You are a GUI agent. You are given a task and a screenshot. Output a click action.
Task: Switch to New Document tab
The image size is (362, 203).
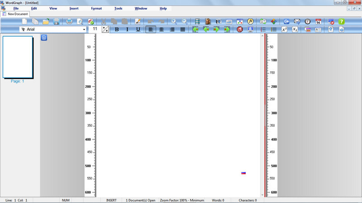(15, 14)
